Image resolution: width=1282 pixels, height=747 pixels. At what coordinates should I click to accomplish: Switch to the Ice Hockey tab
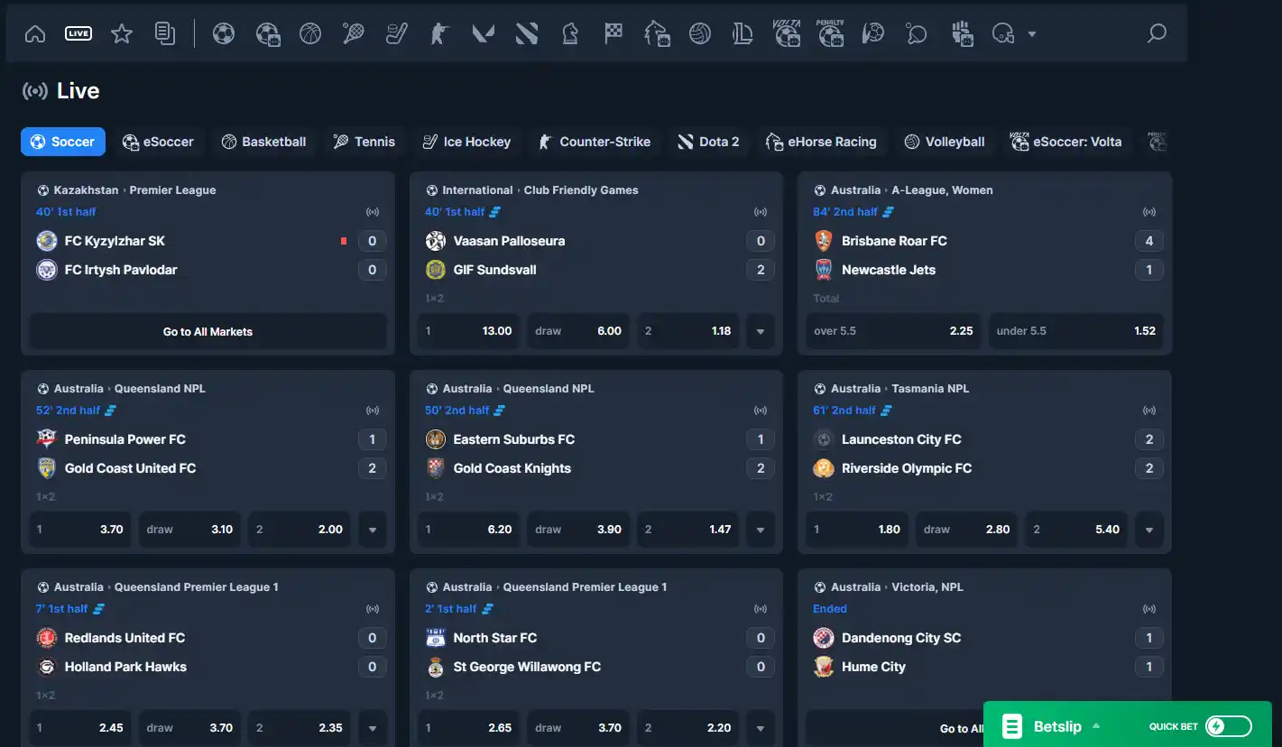point(466,142)
